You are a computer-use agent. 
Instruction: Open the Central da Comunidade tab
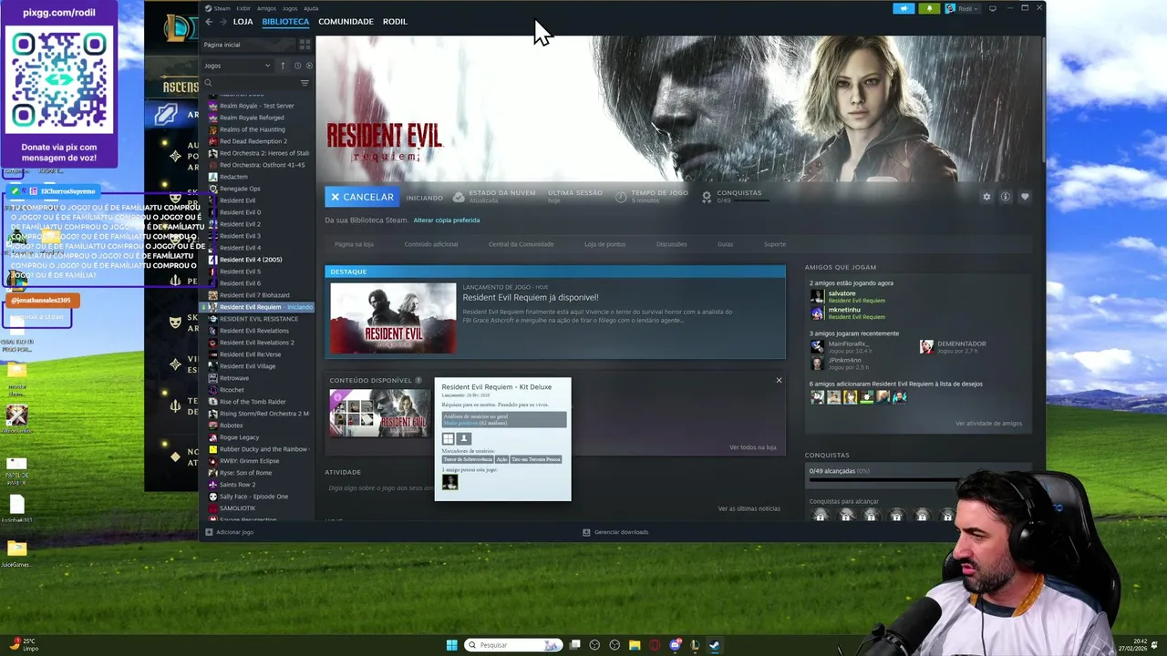click(x=522, y=244)
